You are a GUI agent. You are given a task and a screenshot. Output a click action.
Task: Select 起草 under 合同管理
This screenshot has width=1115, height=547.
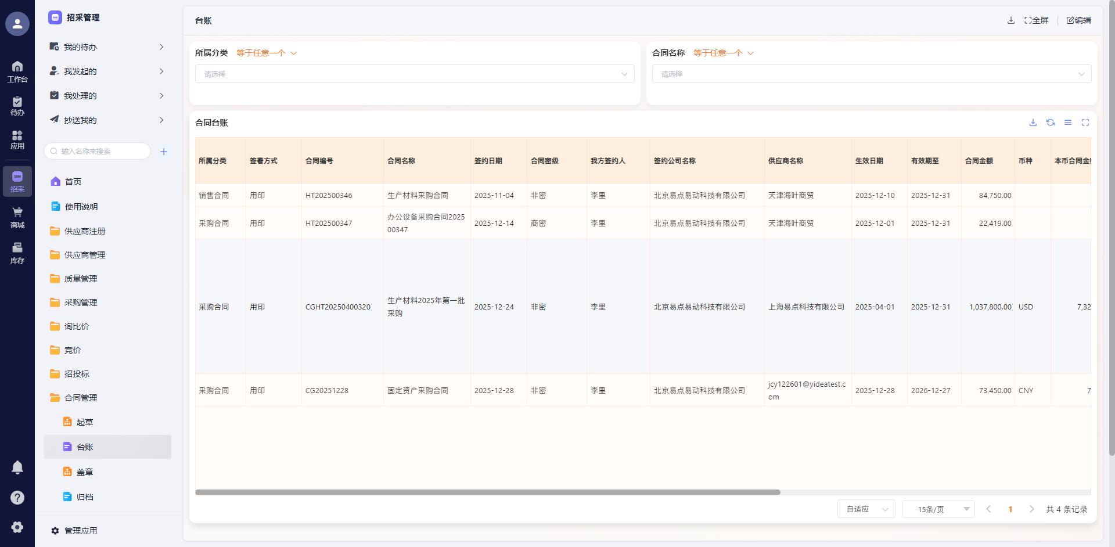(x=107, y=422)
